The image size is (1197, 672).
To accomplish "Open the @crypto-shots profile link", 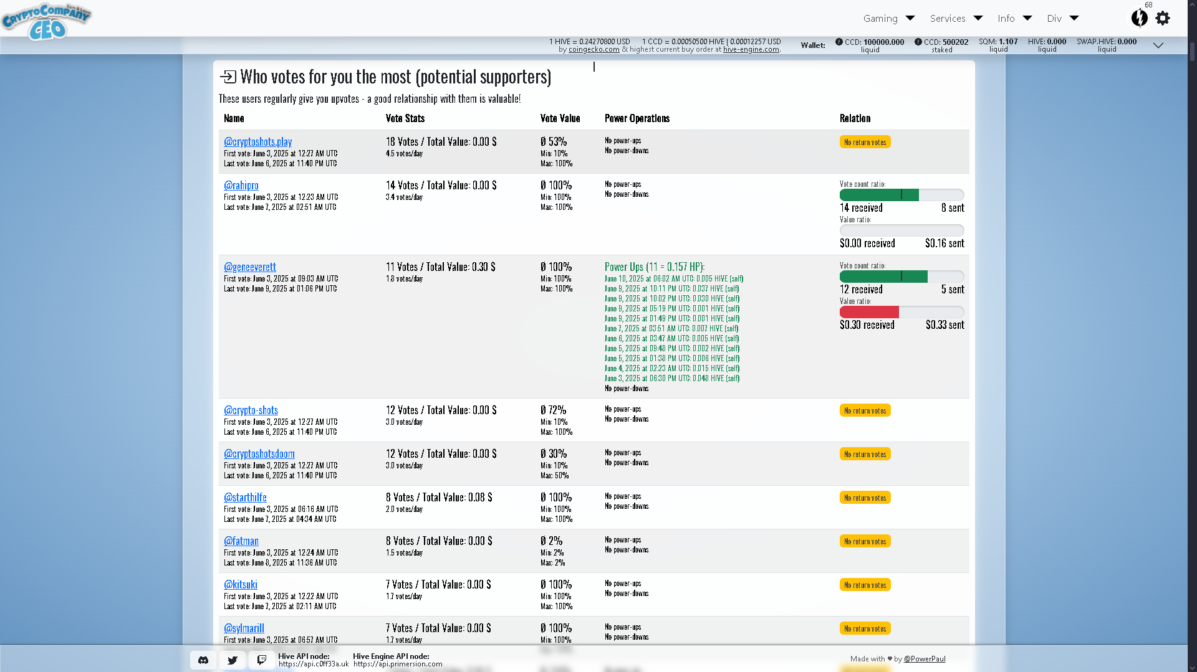I will (251, 410).
